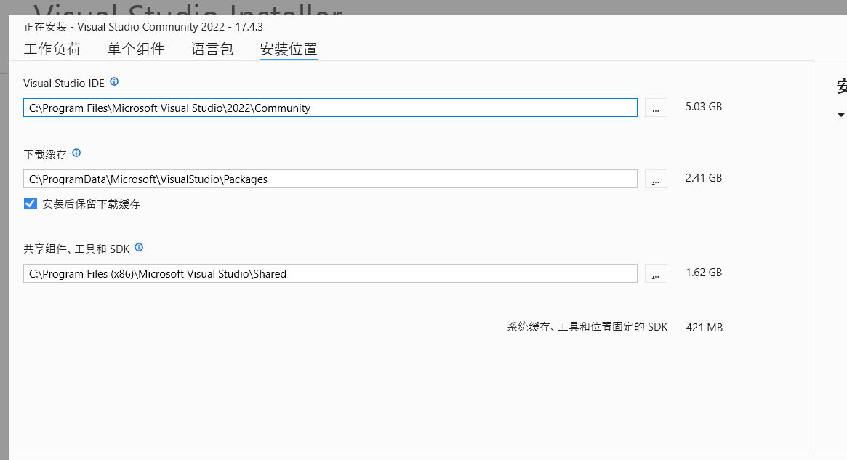This screenshot has width=847, height=460.
Task: Click info icon next to 共享组件、工具和 SDK
Action: 139,247
